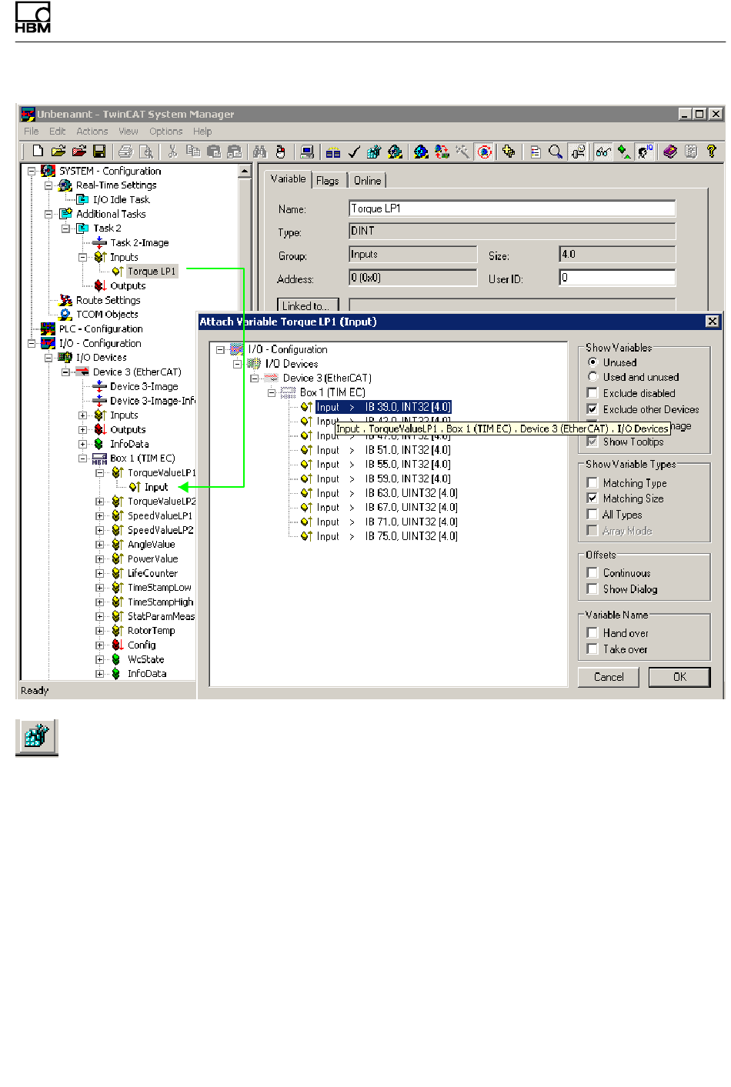Viewport: 731px width, 1087px height.
Task: Collapse SYSTEM - Configuration node
Action: pos(32,171)
